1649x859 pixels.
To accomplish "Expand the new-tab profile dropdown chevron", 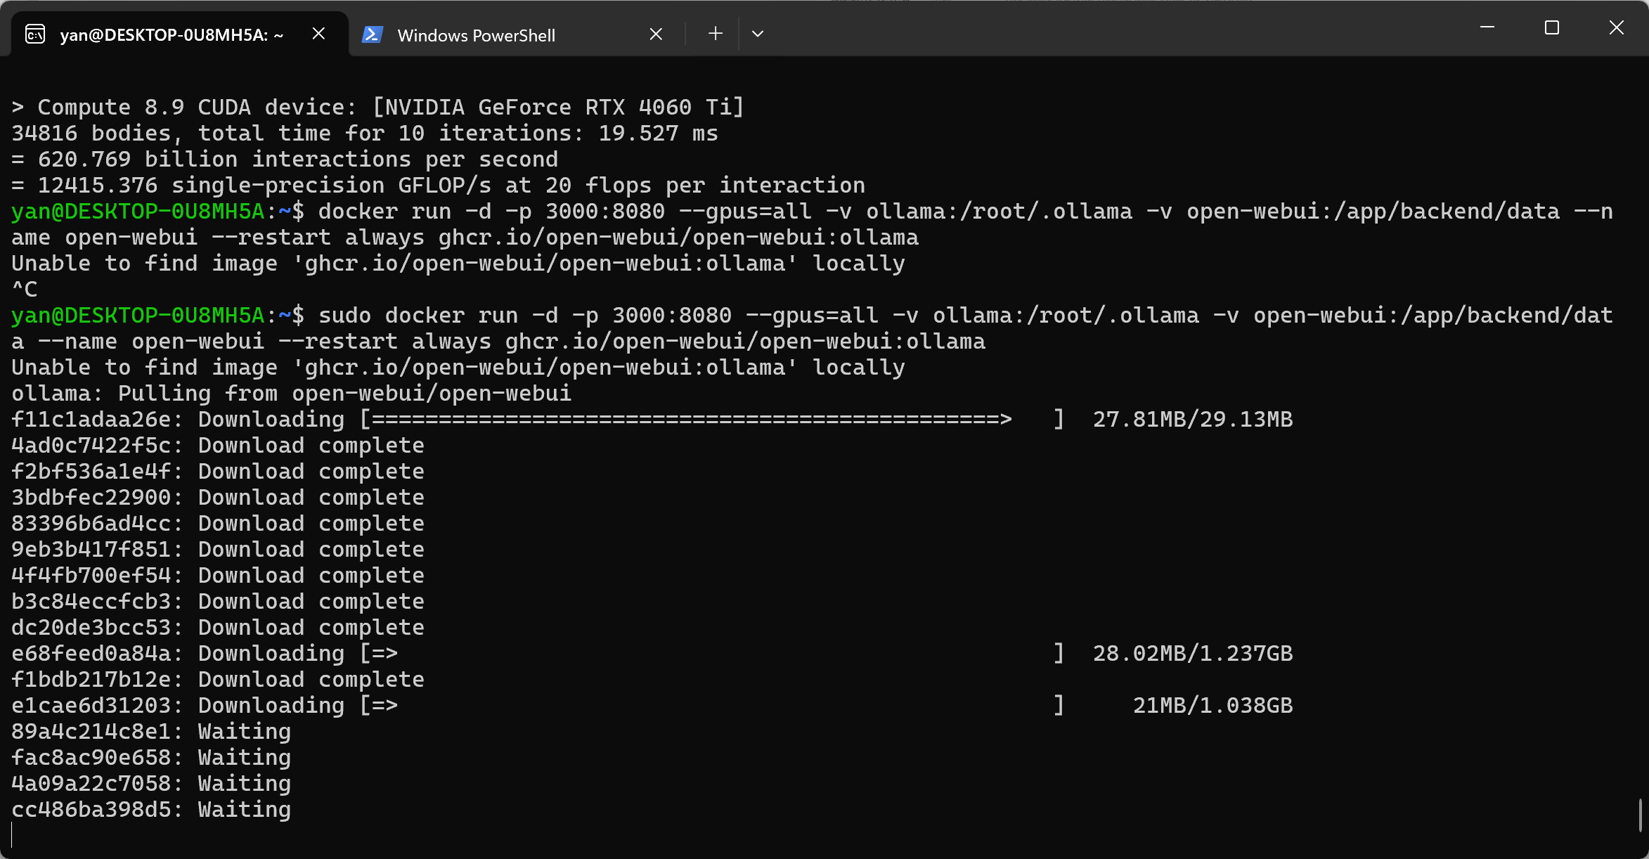I will coord(757,34).
